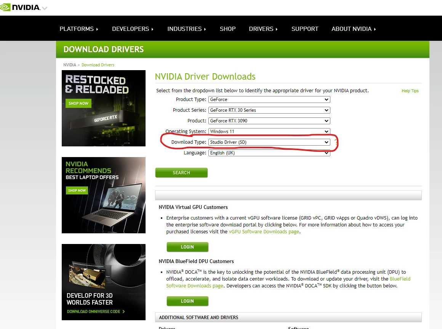Open the Language dropdown
The height and width of the screenshot is (329, 442).
pyautogui.click(x=269, y=153)
